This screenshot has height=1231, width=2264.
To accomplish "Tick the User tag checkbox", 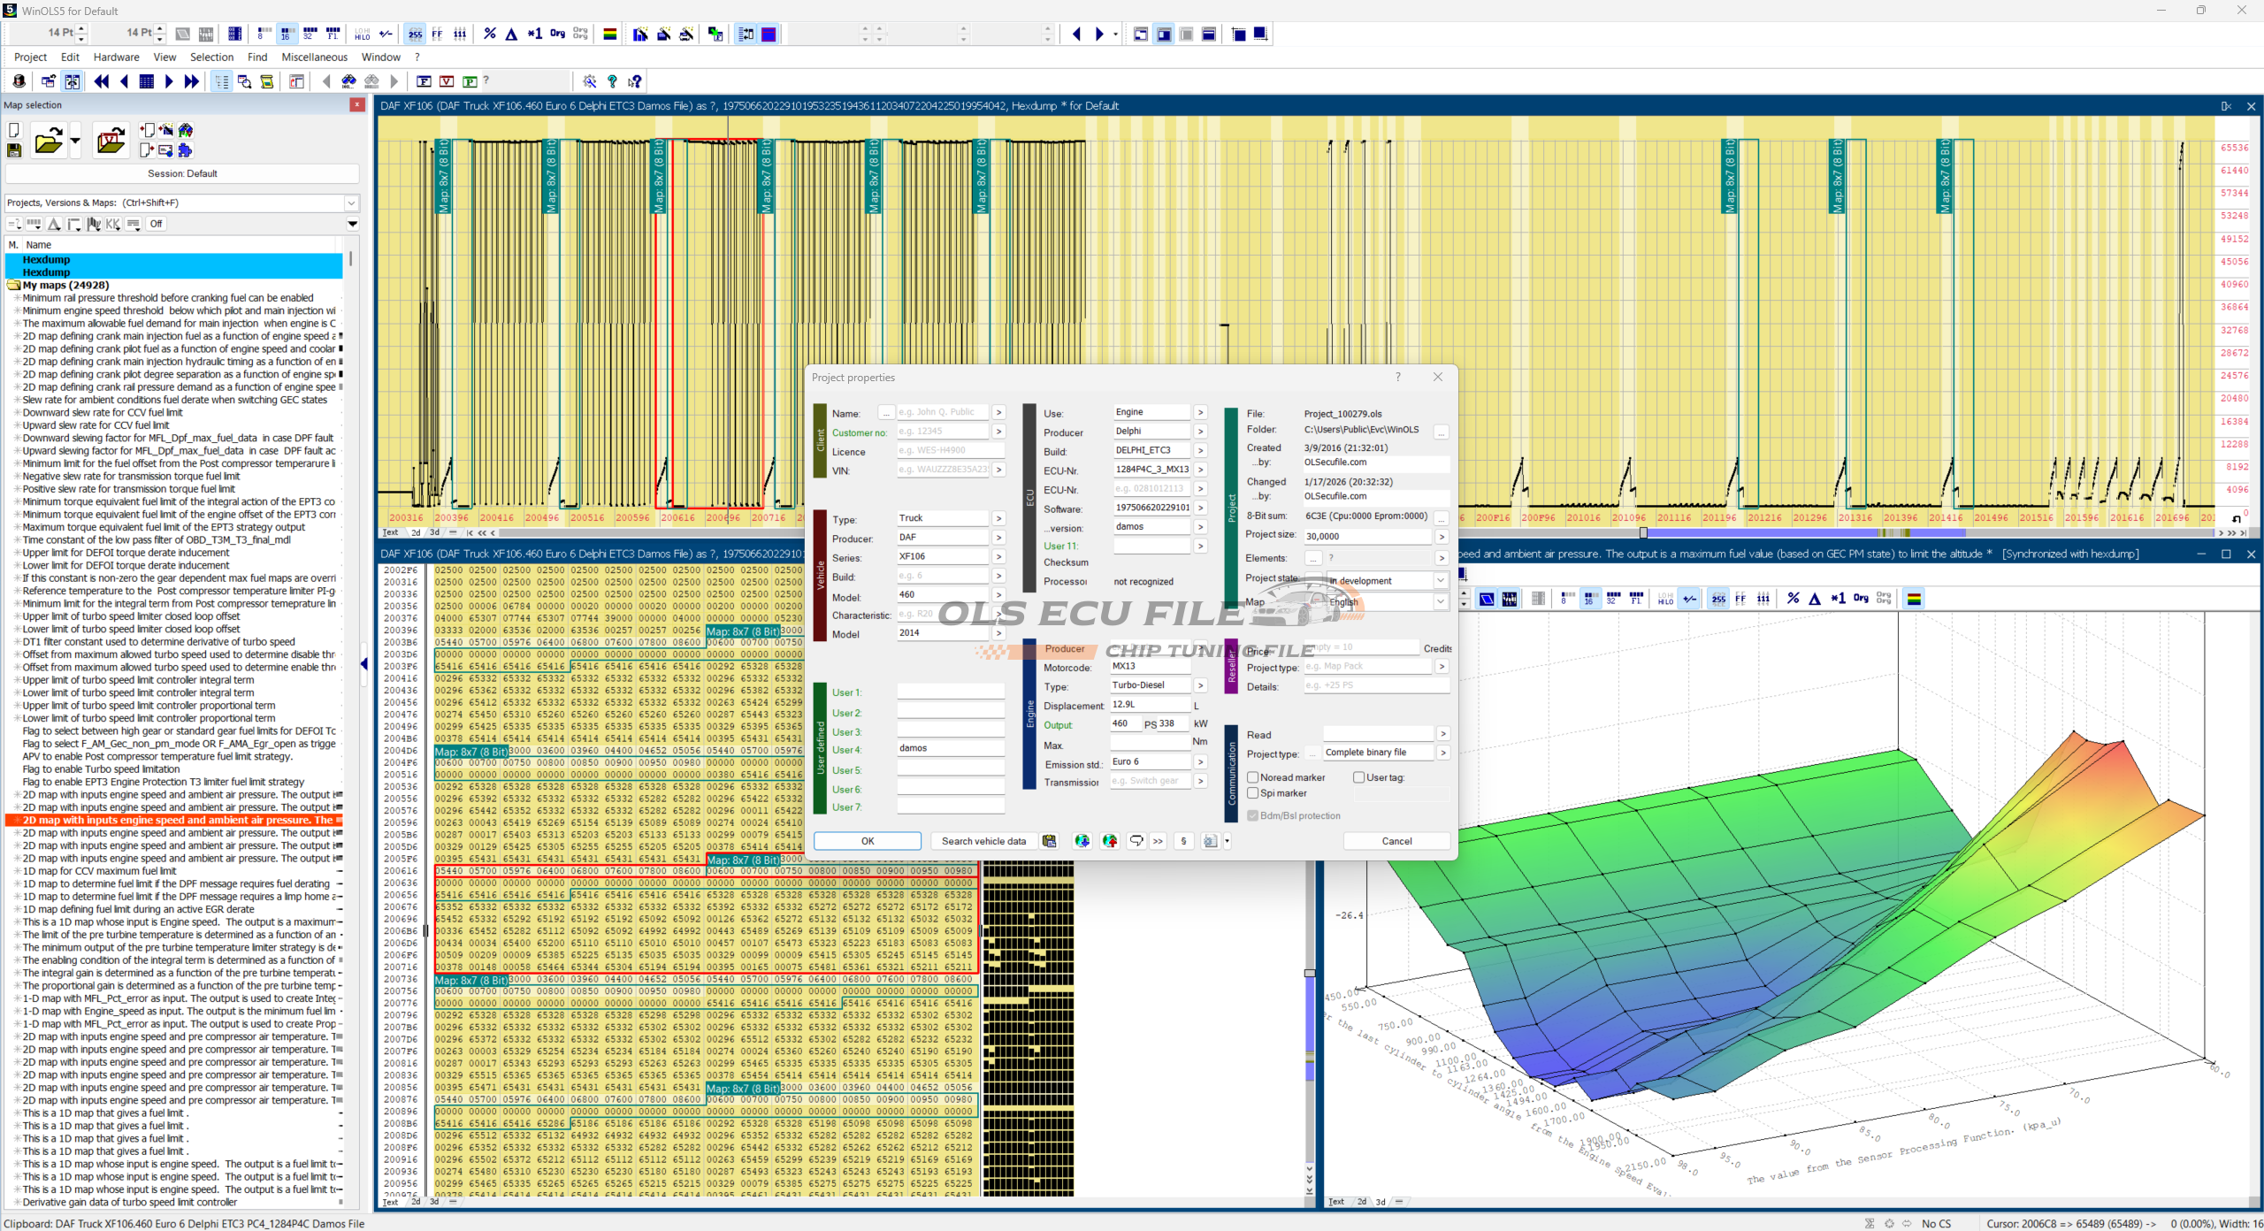I will tap(1358, 777).
